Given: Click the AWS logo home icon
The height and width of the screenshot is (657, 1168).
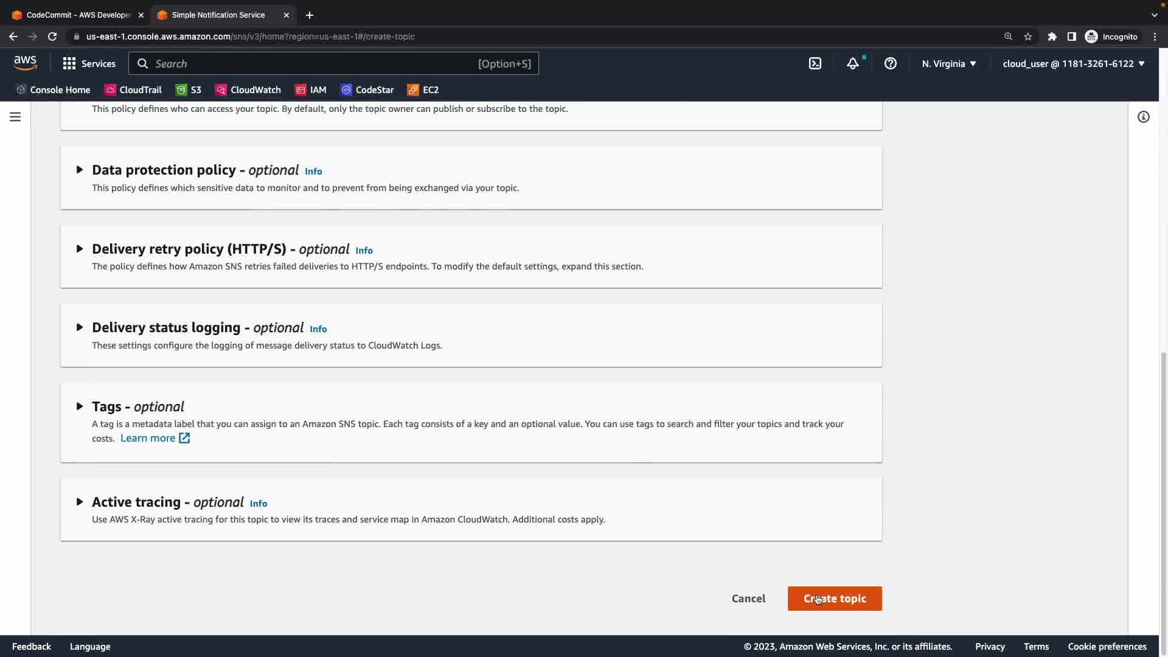Looking at the screenshot, I should 25,63.
